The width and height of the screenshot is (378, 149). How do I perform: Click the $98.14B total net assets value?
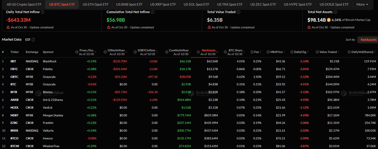[x=316, y=20]
